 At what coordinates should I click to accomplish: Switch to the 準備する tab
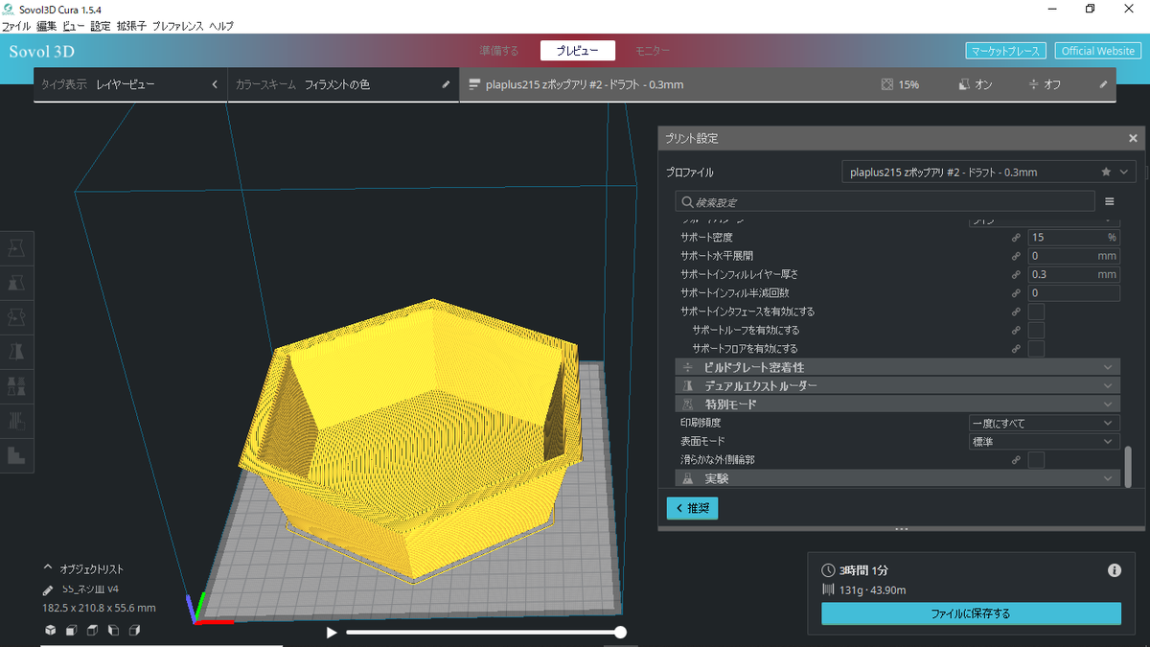click(x=499, y=51)
